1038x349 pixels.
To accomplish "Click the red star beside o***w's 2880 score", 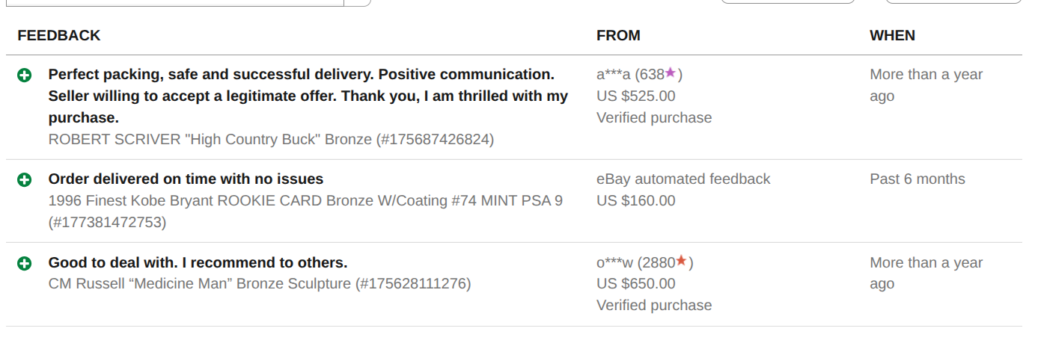I will (x=681, y=262).
